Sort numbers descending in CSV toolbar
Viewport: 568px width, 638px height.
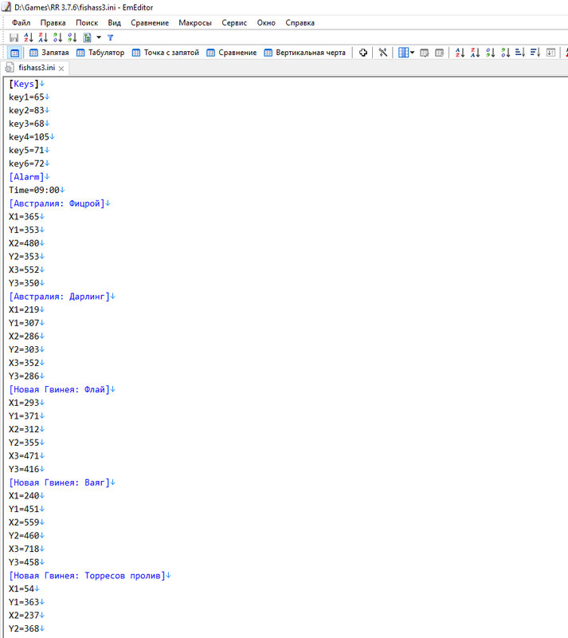pos(505,53)
